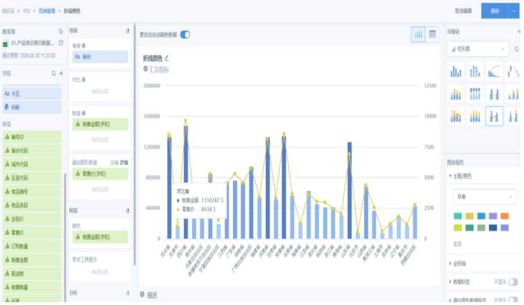Viewport: 524px width, 305px height.
Task: Select the two-bar comparison chart in second row
Action: click(x=494, y=94)
